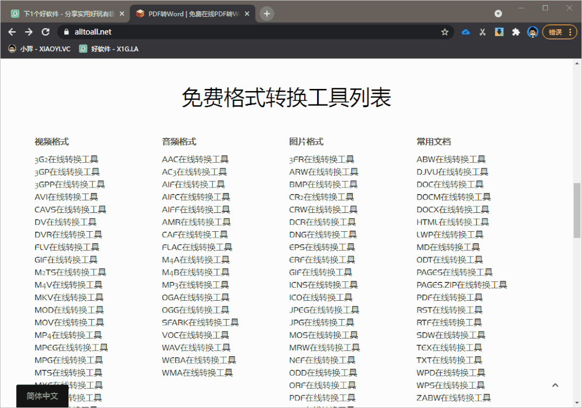582x408 pixels.
Task: Open TXT在线转换工具 link
Action: [449, 360]
